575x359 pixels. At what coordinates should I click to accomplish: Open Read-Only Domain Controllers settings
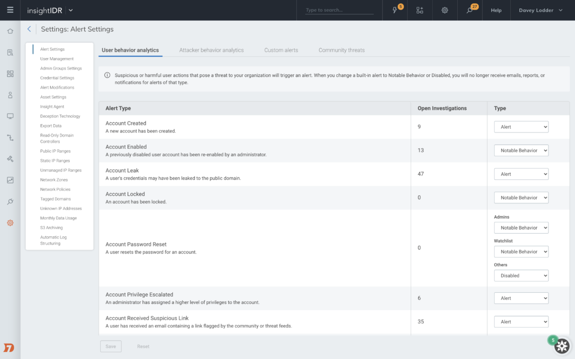tap(57, 138)
